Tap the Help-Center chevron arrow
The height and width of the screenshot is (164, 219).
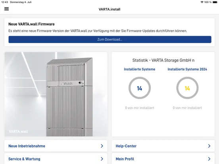(x=209, y=146)
